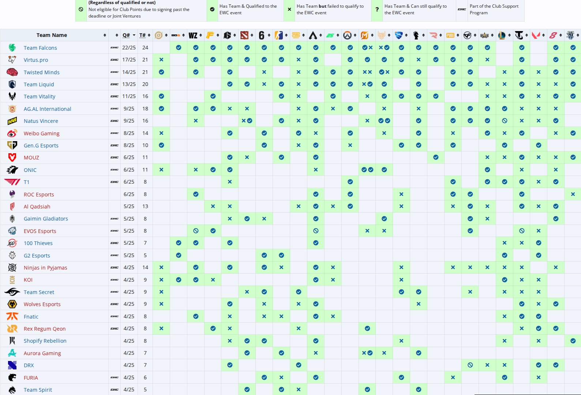Open the Twisted Minds team link
This screenshot has width=581, height=395.
[42, 72]
